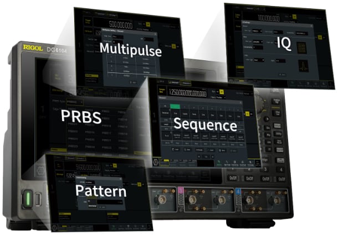Screen dimensions: 338x235
Task: Click the 1,250,000,000 rate field in Sequence screen
Action: [x=187, y=93]
